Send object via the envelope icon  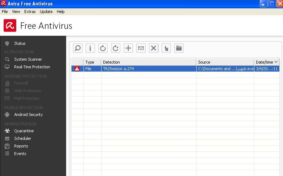141,48
